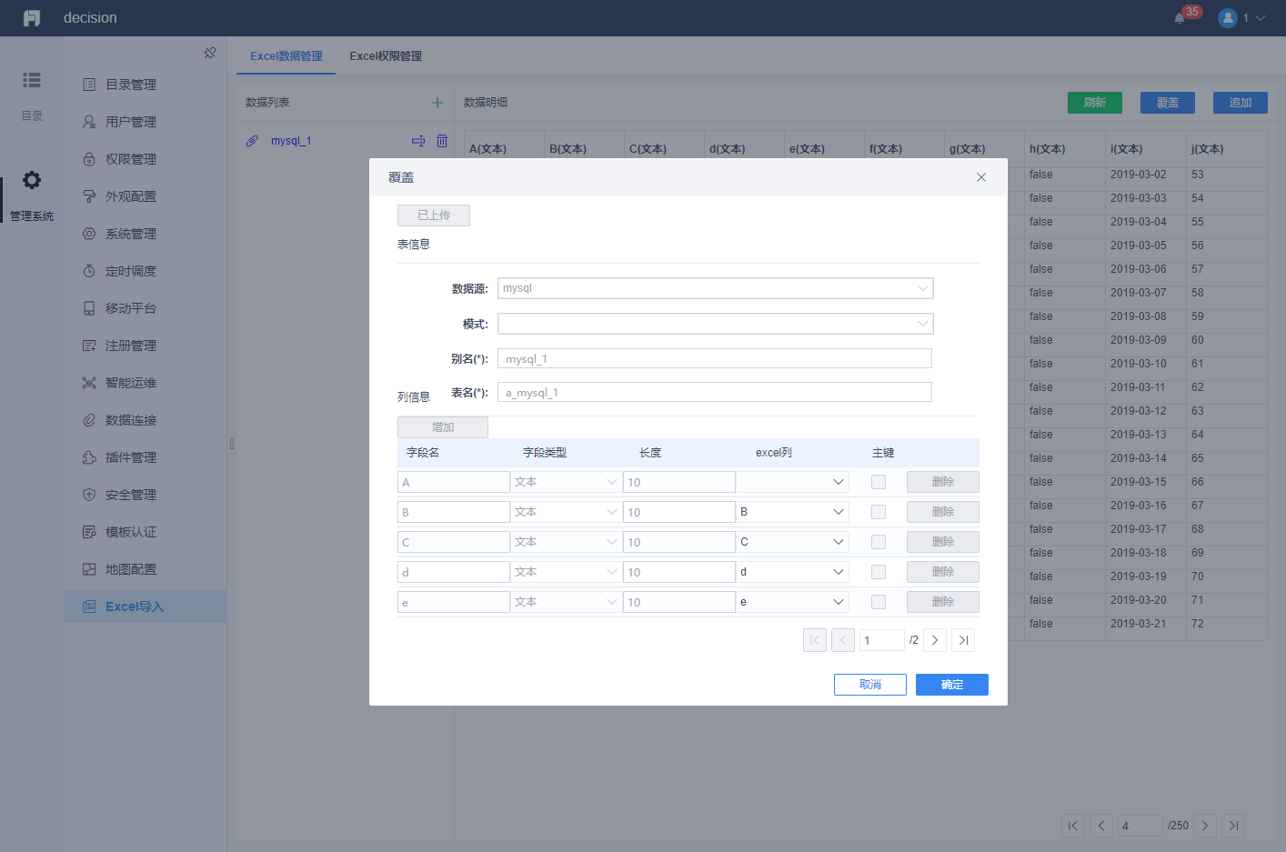Image resolution: width=1286 pixels, height=852 pixels.
Task: Click the 别名 alias input field
Action: tap(715, 358)
